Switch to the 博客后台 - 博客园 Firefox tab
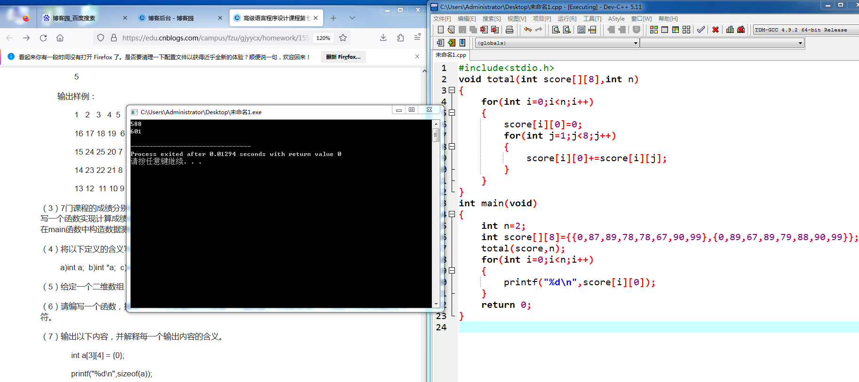This screenshot has height=382, width=859. pyautogui.click(x=181, y=18)
